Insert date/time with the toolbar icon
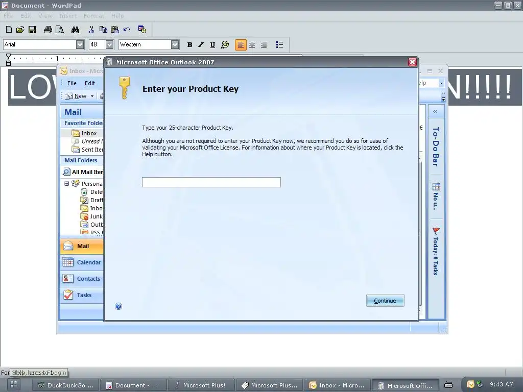The width and height of the screenshot is (523, 392). click(x=142, y=30)
